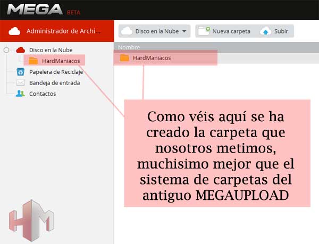The image size is (319, 244).
Task: Click the HardManiacos folder icon in the file list
Action: pyautogui.click(x=124, y=58)
